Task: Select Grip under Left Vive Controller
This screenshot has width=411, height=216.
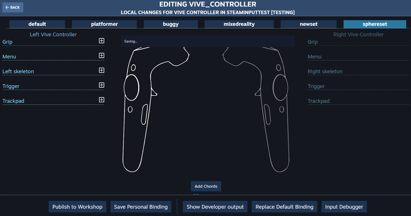Action: (53, 42)
